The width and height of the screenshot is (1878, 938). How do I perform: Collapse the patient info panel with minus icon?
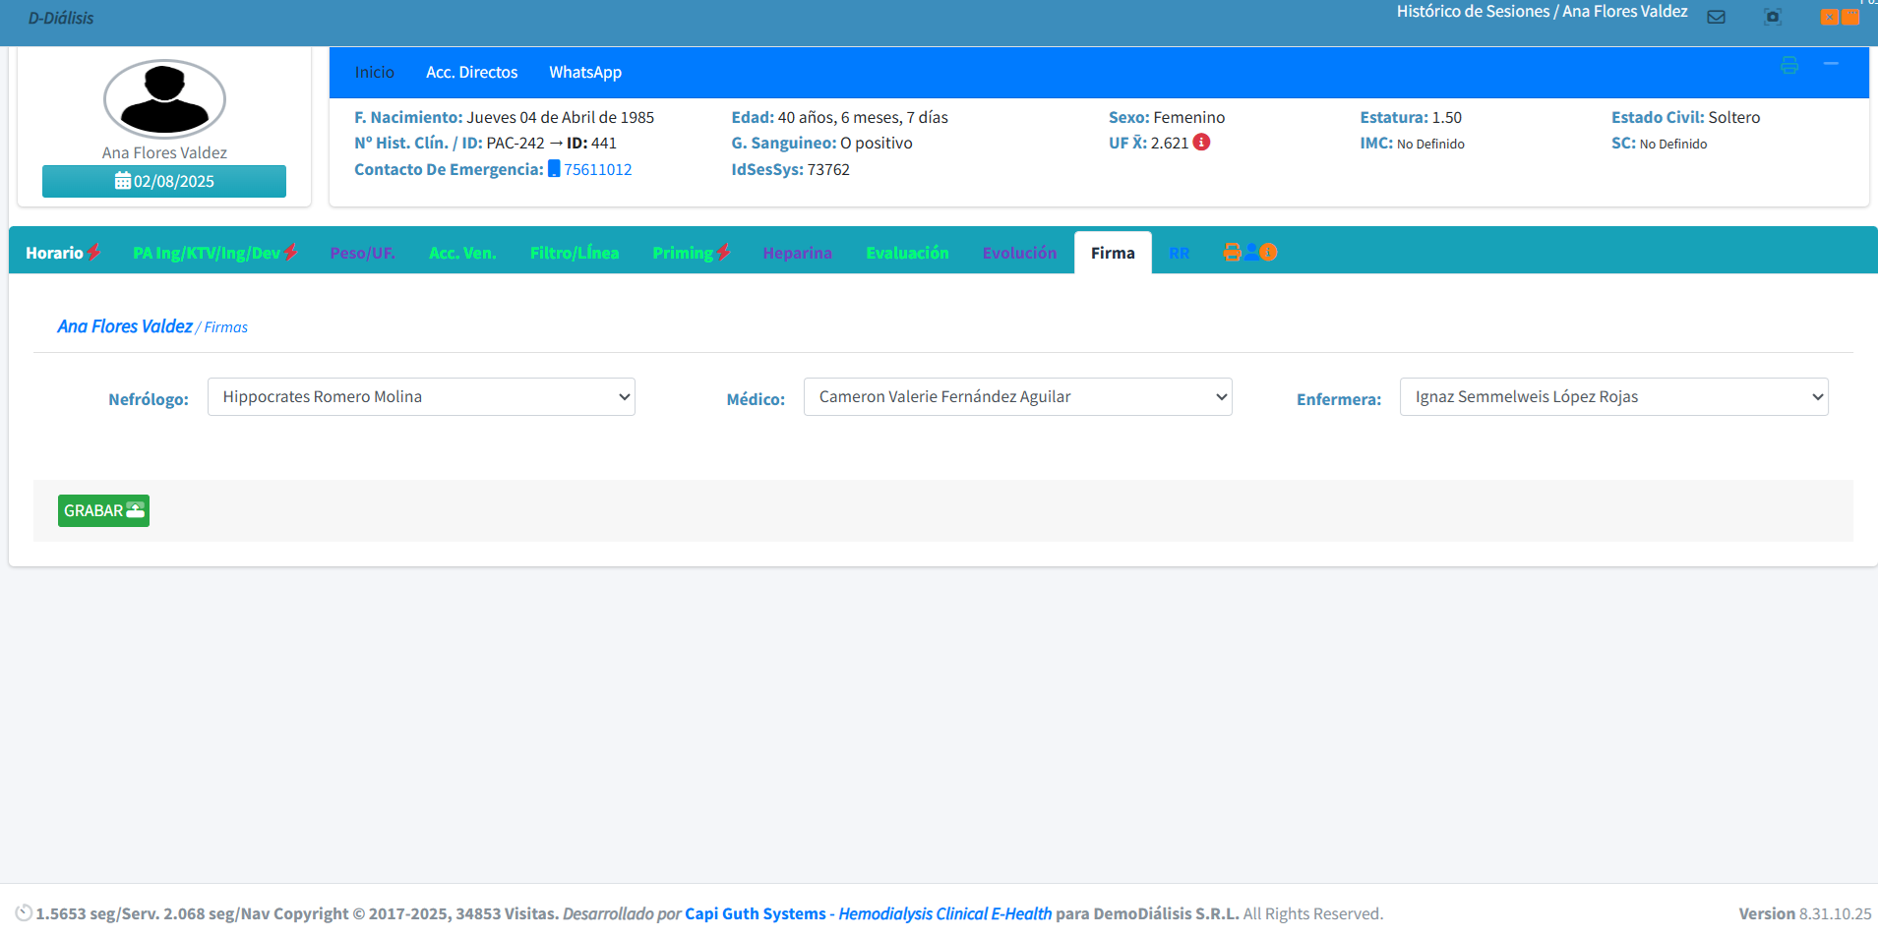[1831, 64]
